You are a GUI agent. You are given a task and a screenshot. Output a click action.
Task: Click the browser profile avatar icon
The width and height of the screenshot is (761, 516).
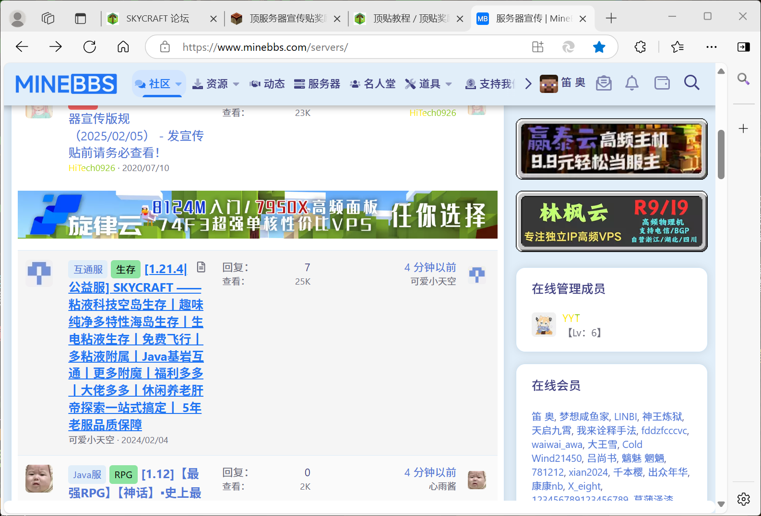[x=18, y=18]
